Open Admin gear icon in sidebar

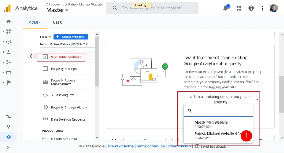[x=9, y=137]
